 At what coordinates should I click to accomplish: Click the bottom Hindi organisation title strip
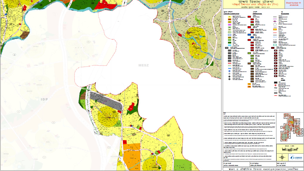(x=263, y=169)
